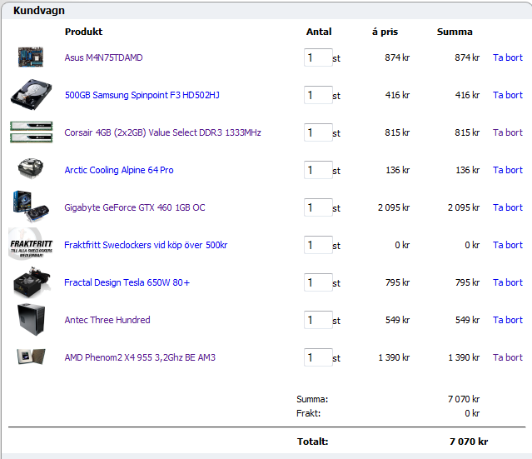This screenshot has width=532, height=459.
Task: Open the AMD Phenom2 X4 955 link
Action: click(x=140, y=358)
